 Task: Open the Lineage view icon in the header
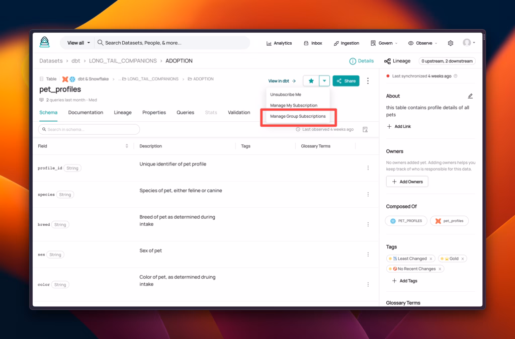click(x=397, y=61)
